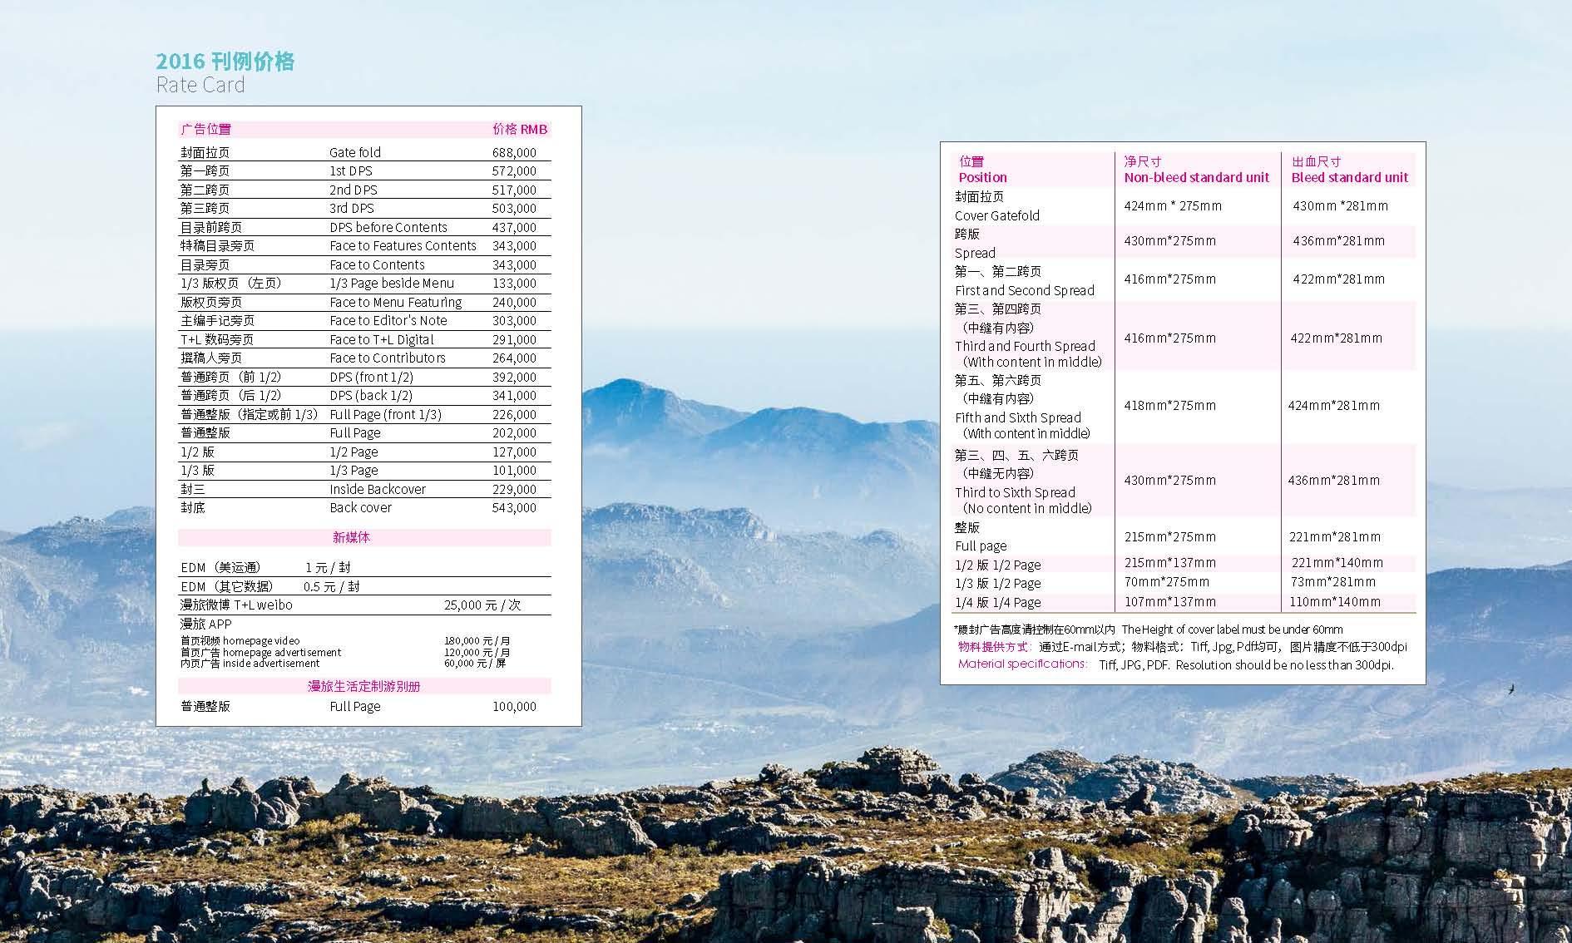Click the "Rate Card" subtitle
1572x943 pixels.
click(200, 85)
